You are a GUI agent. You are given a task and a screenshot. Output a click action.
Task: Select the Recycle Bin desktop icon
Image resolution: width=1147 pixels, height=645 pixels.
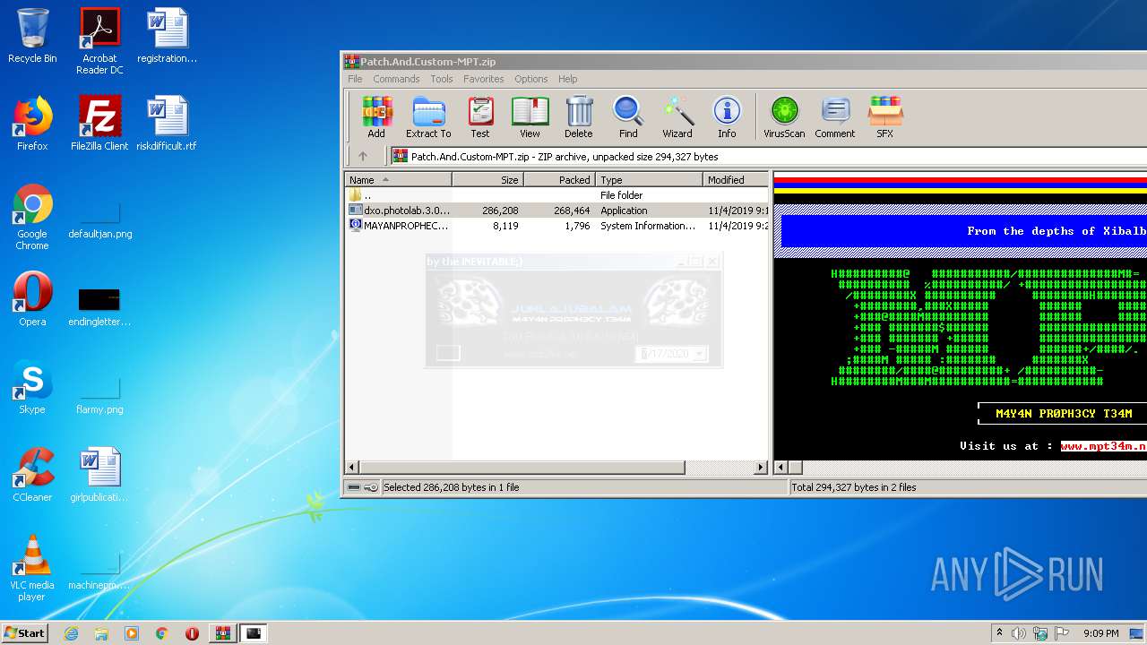click(32, 36)
